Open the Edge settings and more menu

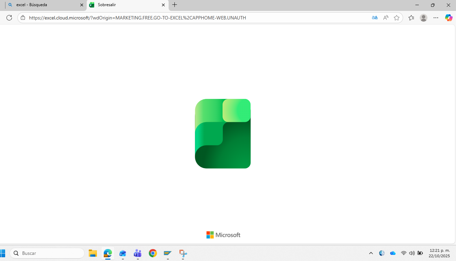(436, 18)
